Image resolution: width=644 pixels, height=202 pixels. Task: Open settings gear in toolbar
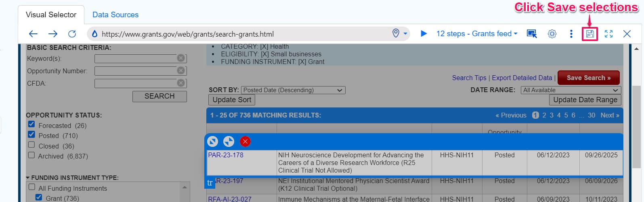(552, 34)
